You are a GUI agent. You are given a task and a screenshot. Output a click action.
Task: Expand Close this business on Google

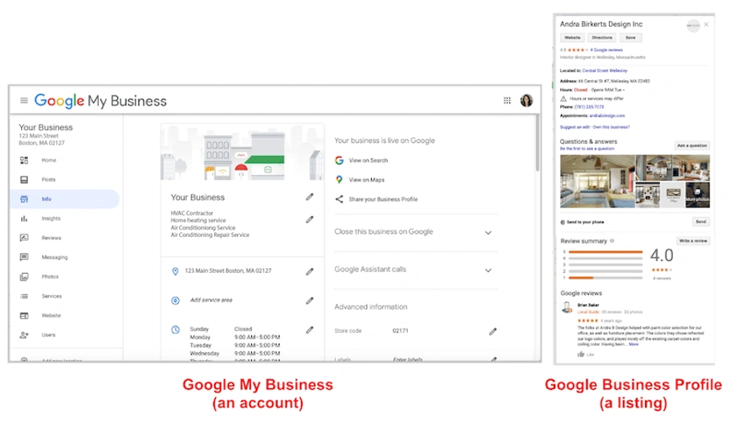488,233
